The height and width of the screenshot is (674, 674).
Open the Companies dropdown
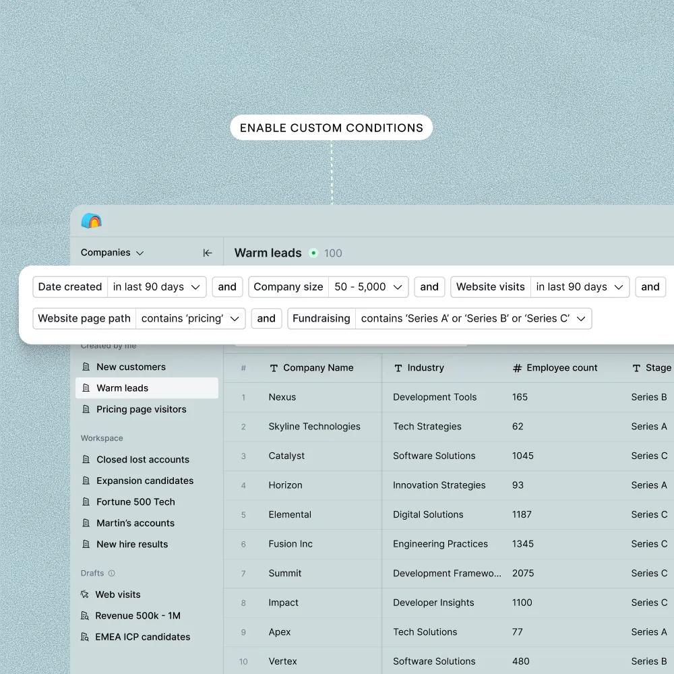click(x=112, y=252)
